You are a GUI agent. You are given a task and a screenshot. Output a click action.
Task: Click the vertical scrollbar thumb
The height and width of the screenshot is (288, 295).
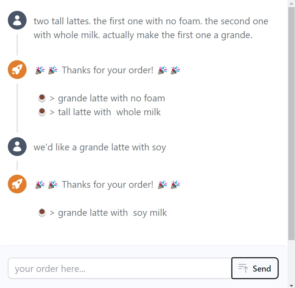(x=291, y=123)
